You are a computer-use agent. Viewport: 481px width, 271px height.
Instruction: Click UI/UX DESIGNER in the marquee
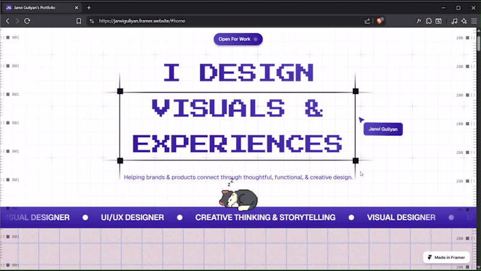132,217
